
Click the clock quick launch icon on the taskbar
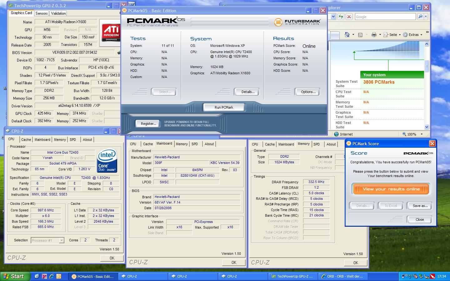pyautogui.click(x=58, y=276)
